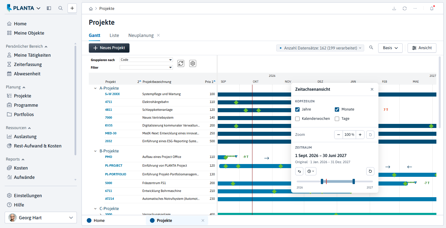
Task: Switch to the Neuplanung tab
Action: coord(141,35)
